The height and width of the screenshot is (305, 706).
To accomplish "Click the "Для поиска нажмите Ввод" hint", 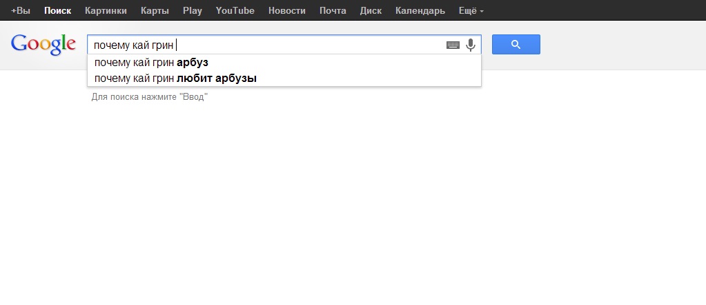I will pyautogui.click(x=150, y=97).
